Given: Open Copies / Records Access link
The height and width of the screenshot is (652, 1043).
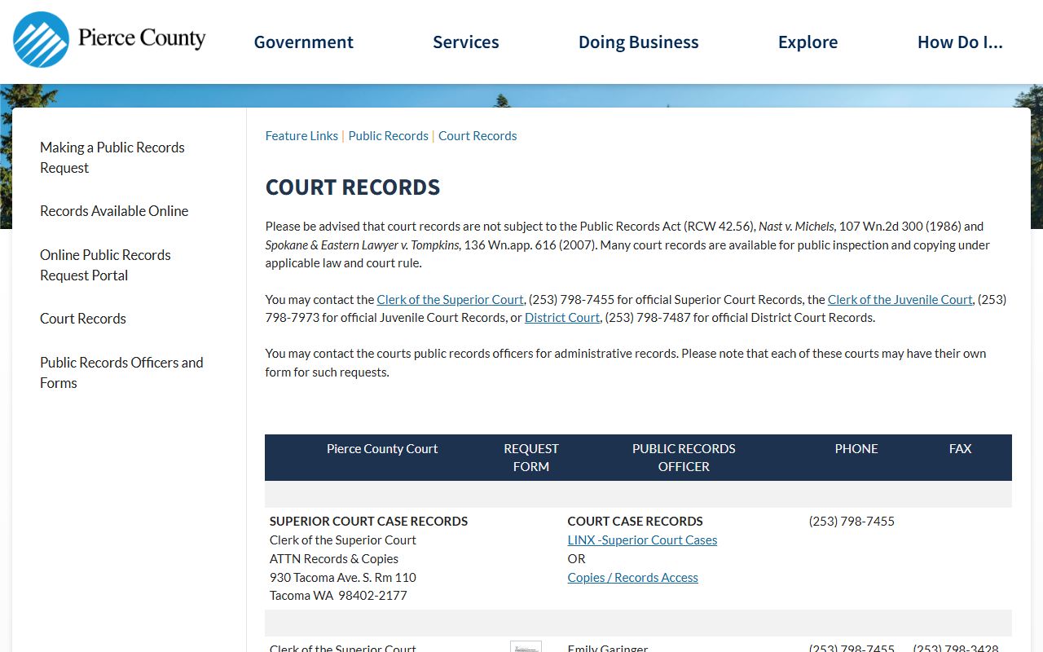Looking at the screenshot, I should pos(633,578).
